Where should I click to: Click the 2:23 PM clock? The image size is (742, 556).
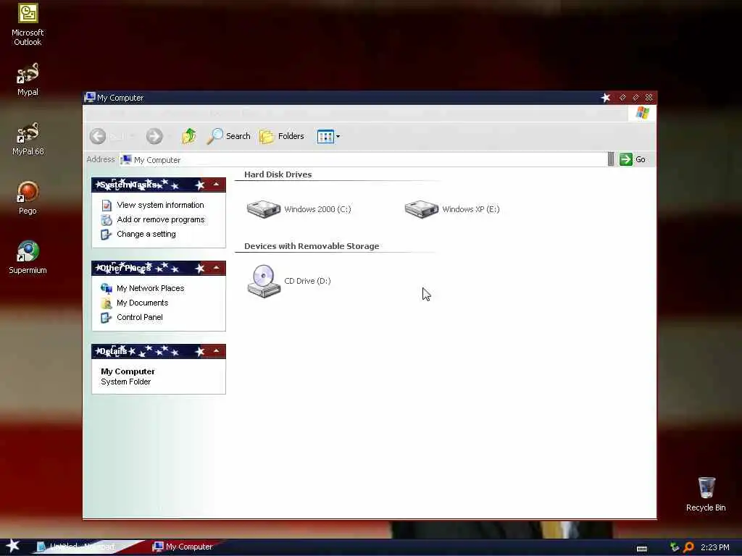pos(714,547)
